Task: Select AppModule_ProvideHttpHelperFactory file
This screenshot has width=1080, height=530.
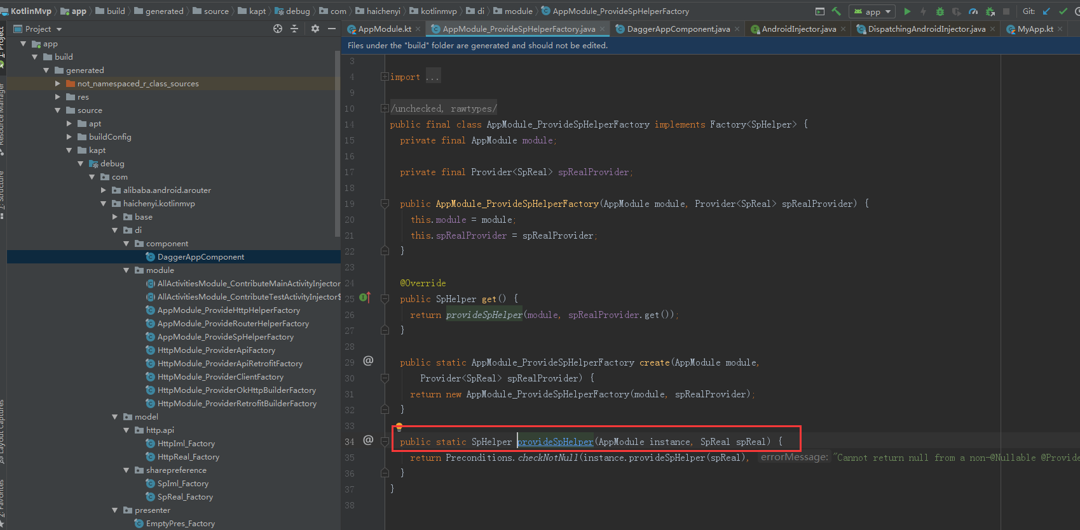Action: click(x=229, y=310)
